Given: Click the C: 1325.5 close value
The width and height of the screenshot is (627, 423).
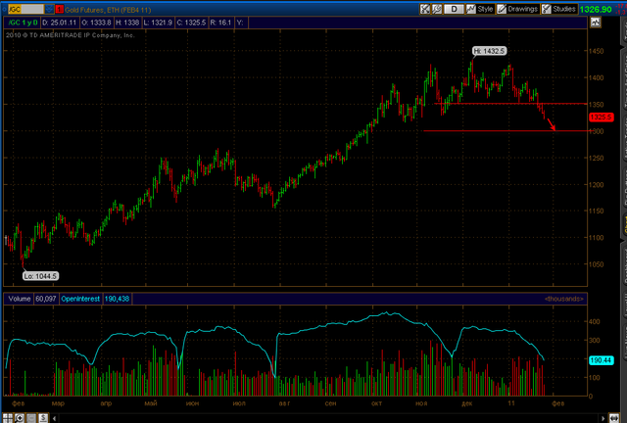Looking at the screenshot, I should [191, 23].
